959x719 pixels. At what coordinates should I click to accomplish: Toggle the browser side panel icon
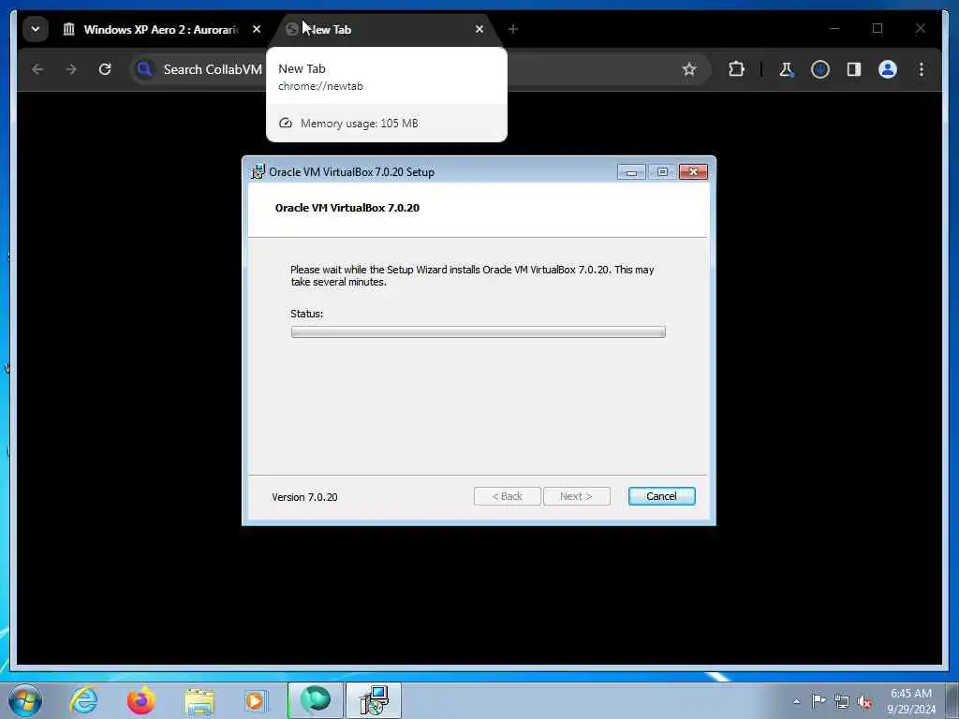(x=854, y=69)
